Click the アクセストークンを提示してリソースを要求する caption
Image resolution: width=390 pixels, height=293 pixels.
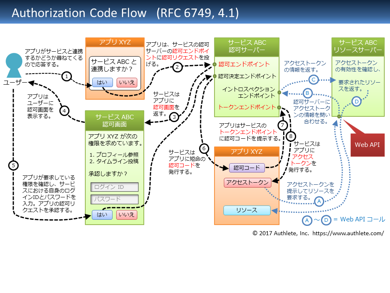click(x=310, y=191)
